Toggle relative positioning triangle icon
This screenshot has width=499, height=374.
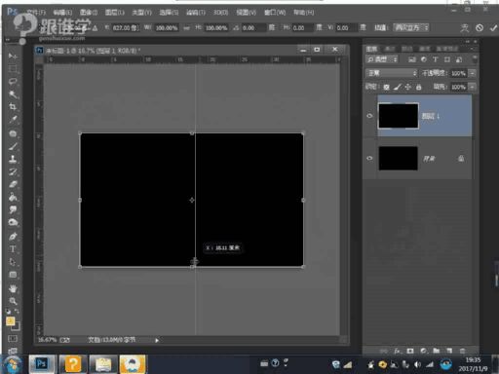coord(95,28)
